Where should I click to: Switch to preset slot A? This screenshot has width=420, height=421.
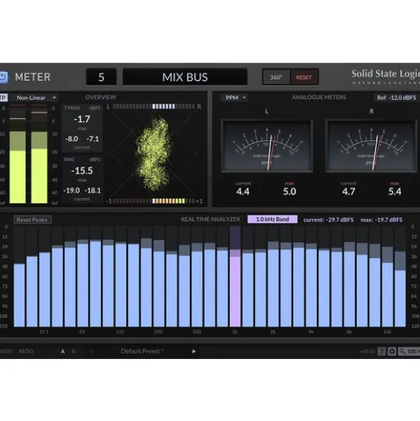(x=63, y=351)
